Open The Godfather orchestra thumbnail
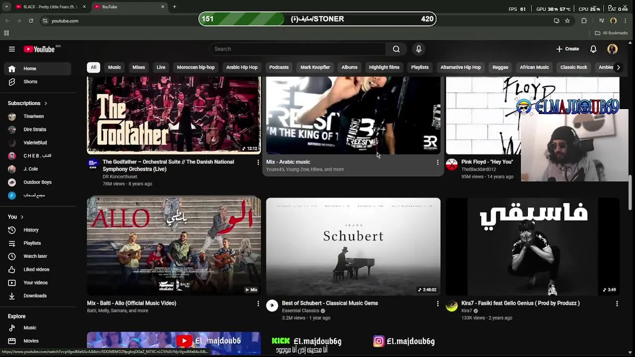This screenshot has width=635, height=357. (x=174, y=116)
